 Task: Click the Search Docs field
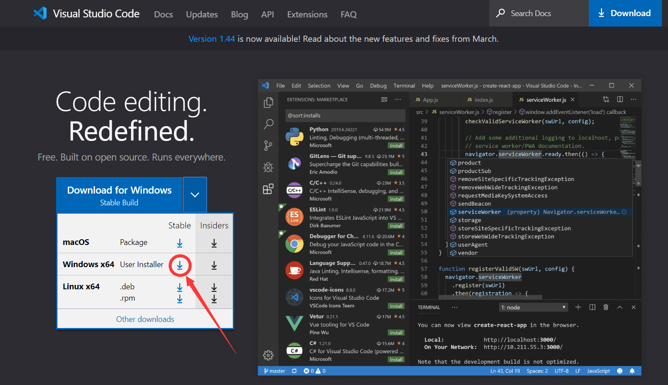point(539,13)
